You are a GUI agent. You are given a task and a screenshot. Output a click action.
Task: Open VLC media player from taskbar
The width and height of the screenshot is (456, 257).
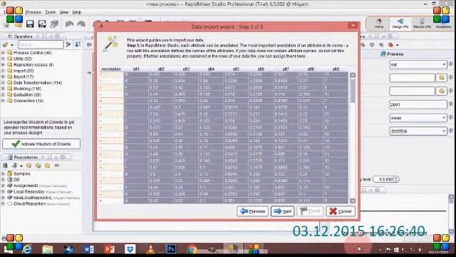point(150,249)
